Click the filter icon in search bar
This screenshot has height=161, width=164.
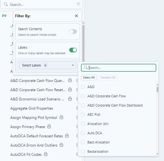[x=78, y=4]
